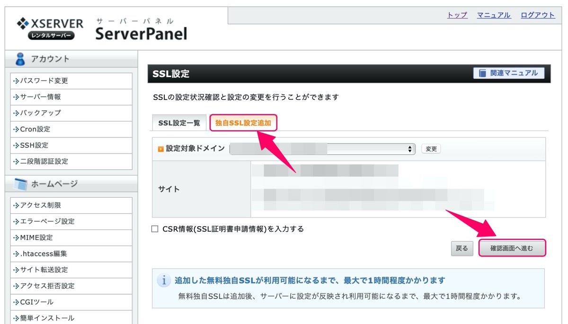Open CGIツール in the sidebar

(71, 302)
